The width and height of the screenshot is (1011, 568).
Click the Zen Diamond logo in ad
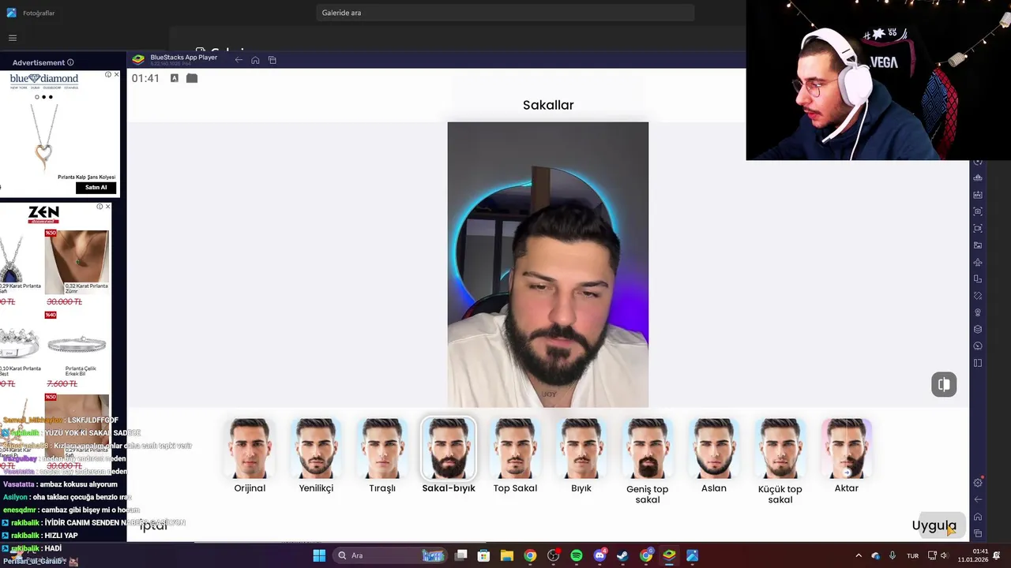[x=43, y=214]
